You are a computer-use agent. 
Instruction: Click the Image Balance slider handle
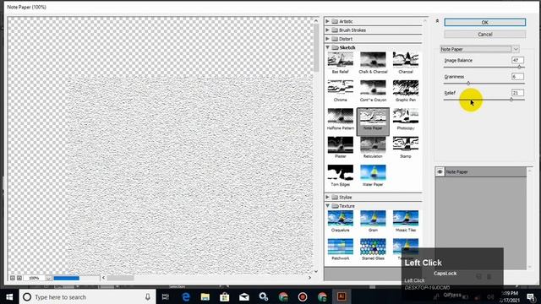coord(519,67)
